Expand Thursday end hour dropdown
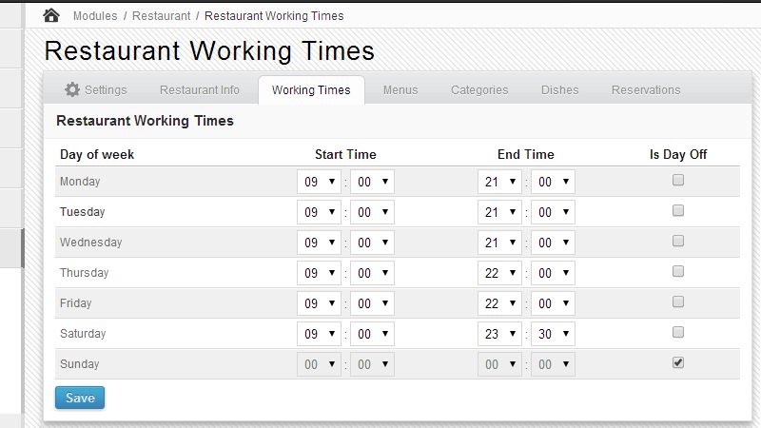This screenshot has height=428, width=761. tap(499, 273)
